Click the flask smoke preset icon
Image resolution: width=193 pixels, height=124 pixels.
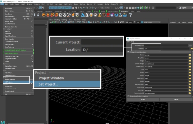[x=65, y=15]
